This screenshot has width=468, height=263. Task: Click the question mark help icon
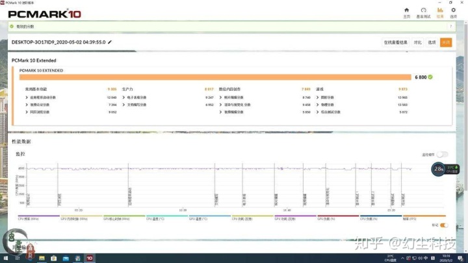(x=450, y=27)
